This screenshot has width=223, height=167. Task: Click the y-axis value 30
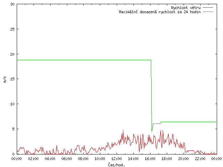13,4
